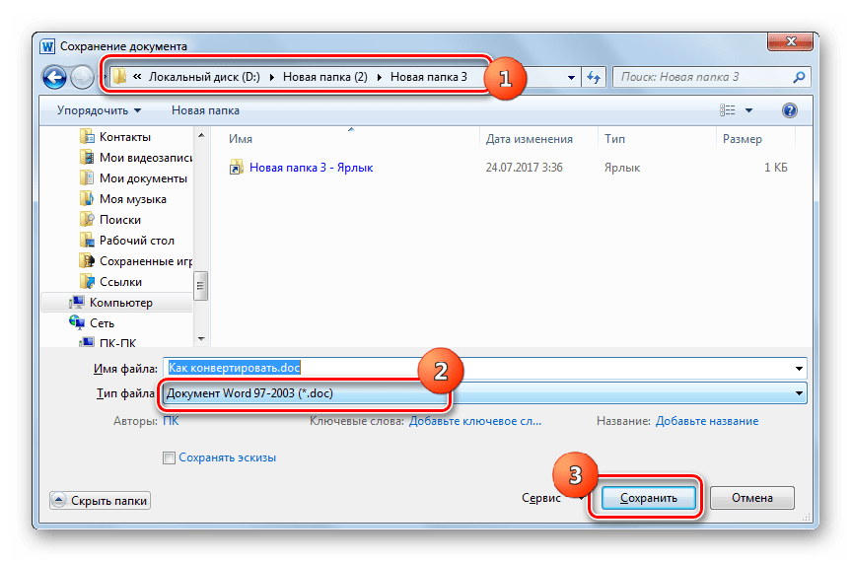Click the Моя музыка folder icon
This screenshot has height=562, width=852.
pos(87,198)
